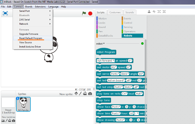Open the Half beat dropdown
This screenshot has width=195, height=124.
click(x=139, y=94)
